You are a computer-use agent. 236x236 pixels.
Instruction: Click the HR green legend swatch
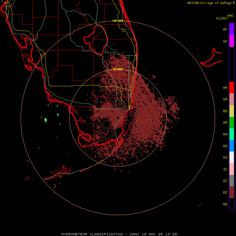pos(232,123)
